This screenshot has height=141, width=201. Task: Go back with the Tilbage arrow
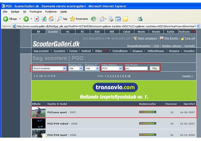coord(6,19)
